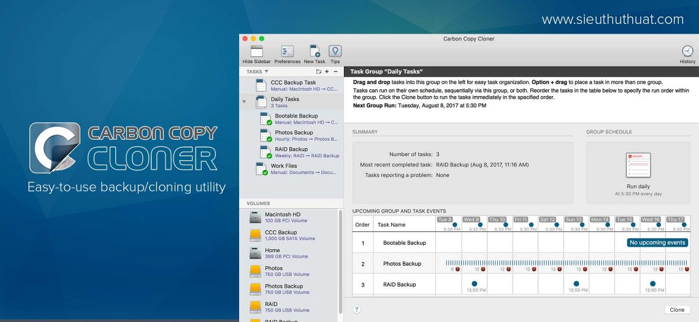Click the Photos volume drive icon

coord(255,271)
